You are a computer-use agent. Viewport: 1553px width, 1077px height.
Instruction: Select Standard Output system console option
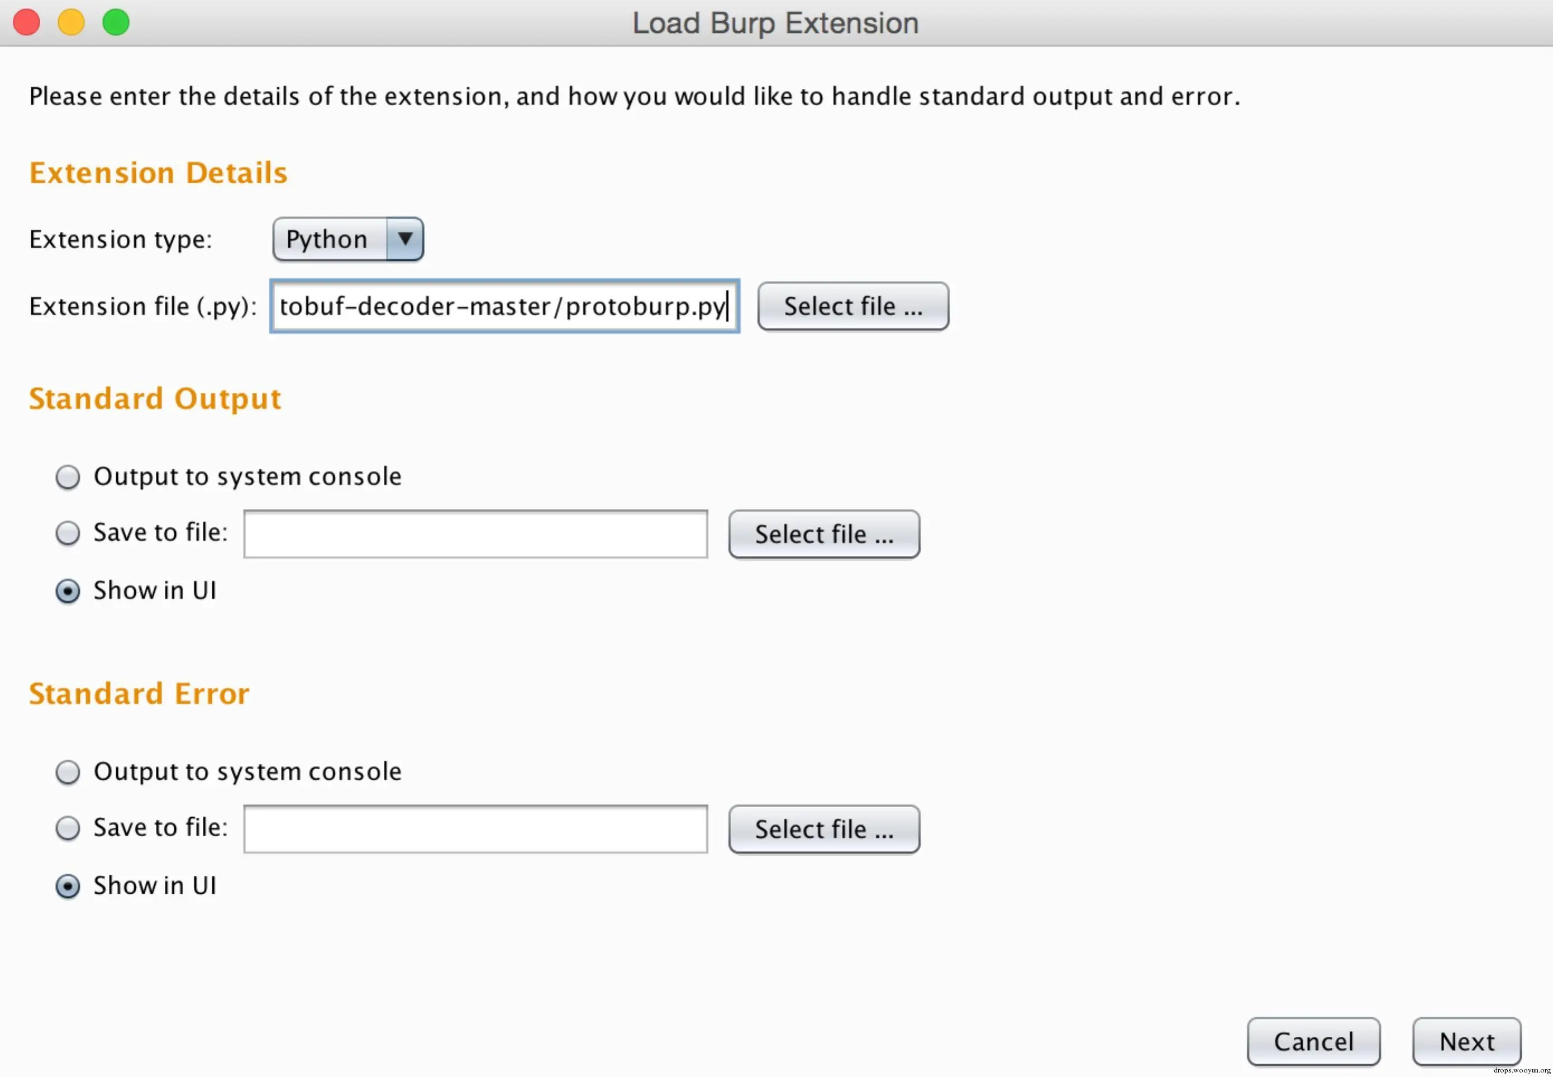pyautogui.click(x=68, y=477)
